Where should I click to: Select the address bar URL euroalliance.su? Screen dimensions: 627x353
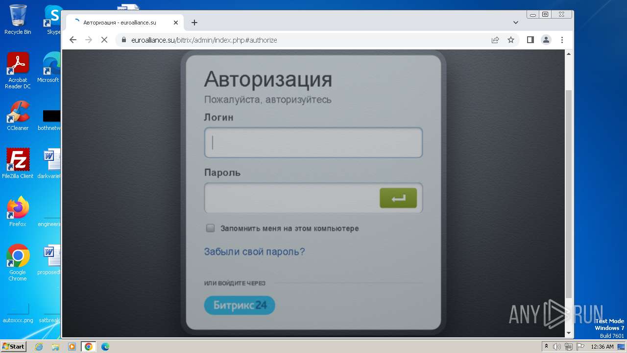[204, 40]
